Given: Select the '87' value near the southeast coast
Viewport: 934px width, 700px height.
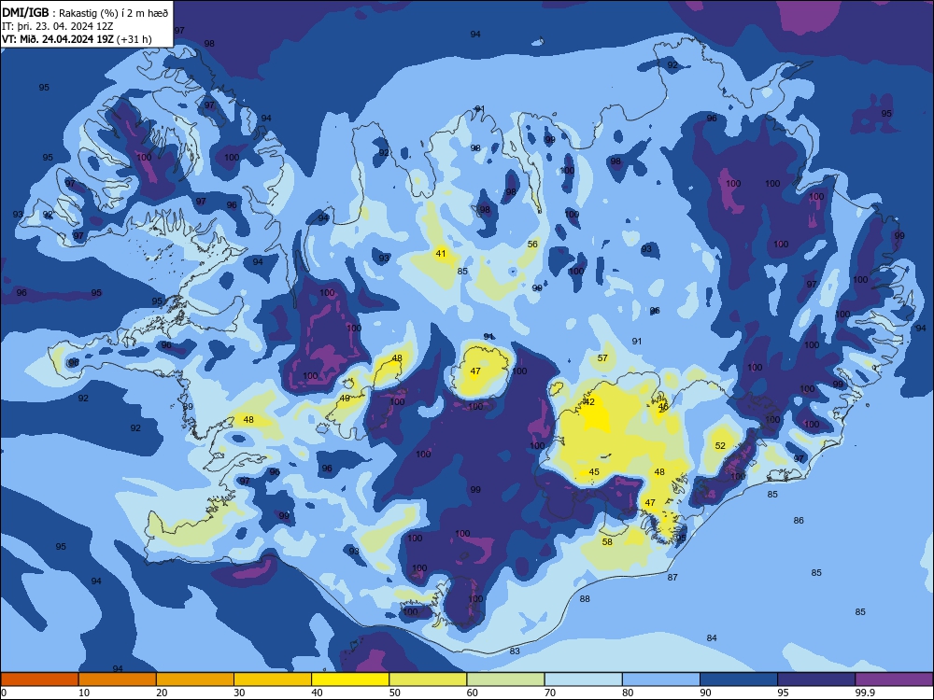Looking at the screenshot, I should (672, 578).
